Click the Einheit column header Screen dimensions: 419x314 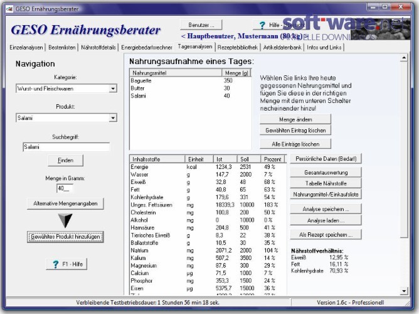[x=199, y=159]
